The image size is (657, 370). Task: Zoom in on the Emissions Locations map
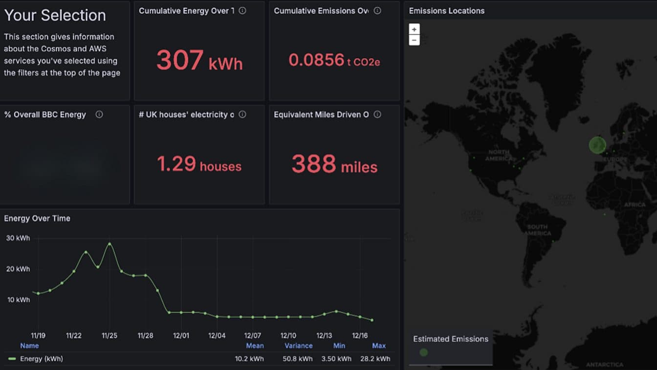click(414, 29)
